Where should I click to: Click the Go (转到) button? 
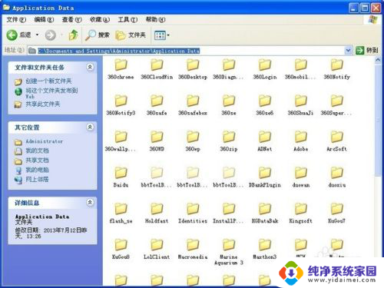click(x=367, y=51)
